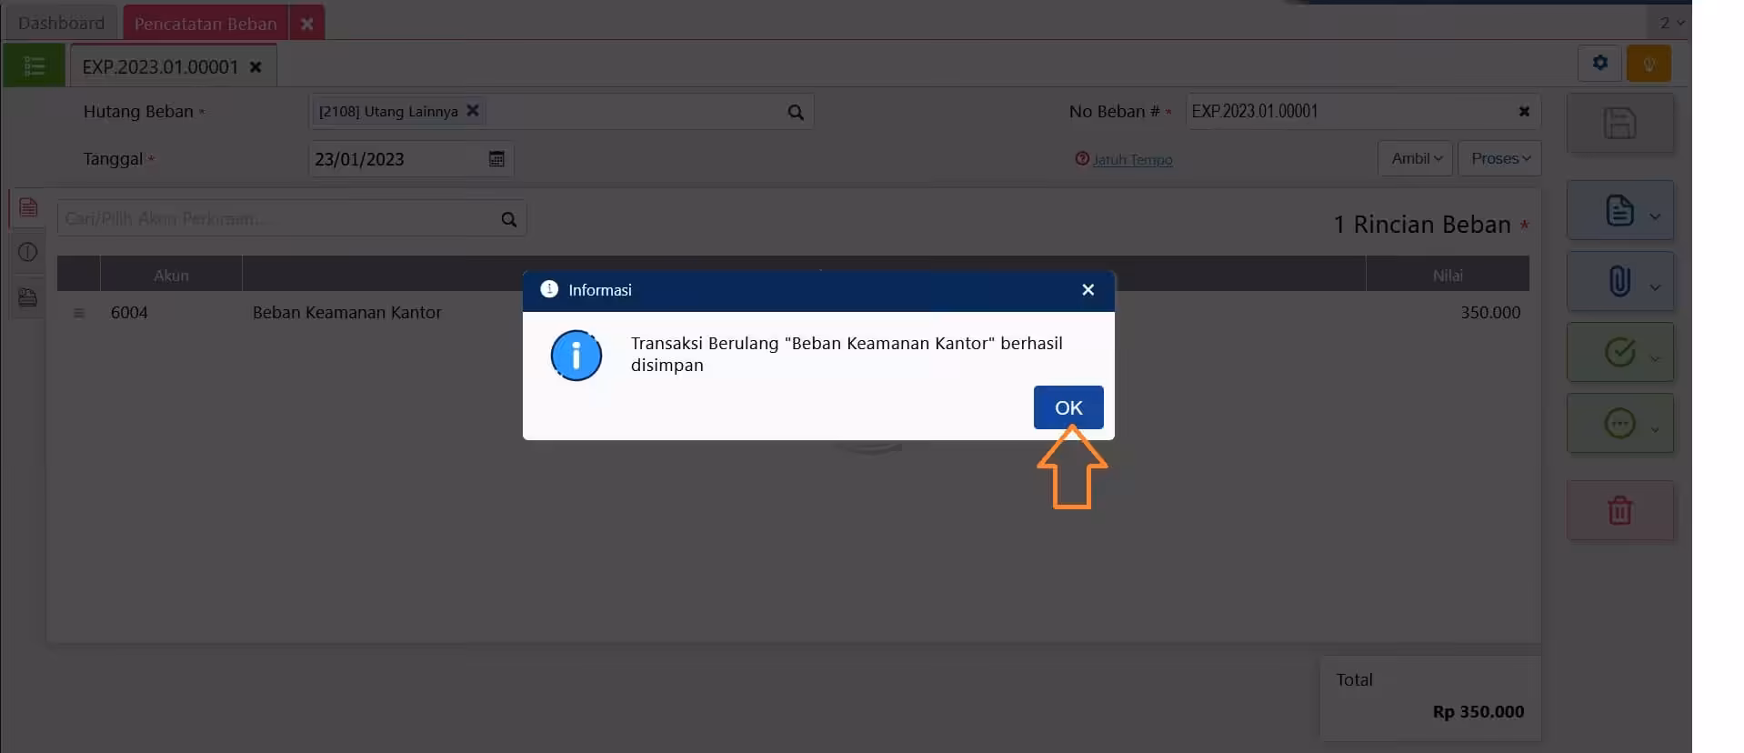
Task: Expand the Proses dropdown
Action: point(1499,158)
